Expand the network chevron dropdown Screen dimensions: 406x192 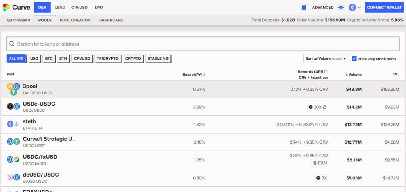click(359, 8)
